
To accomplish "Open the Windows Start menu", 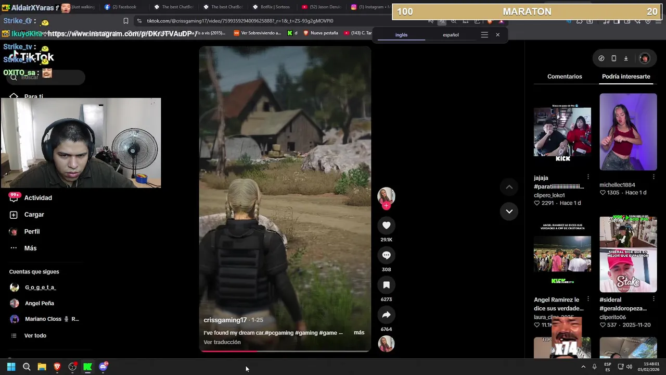I will click(x=11, y=367).
